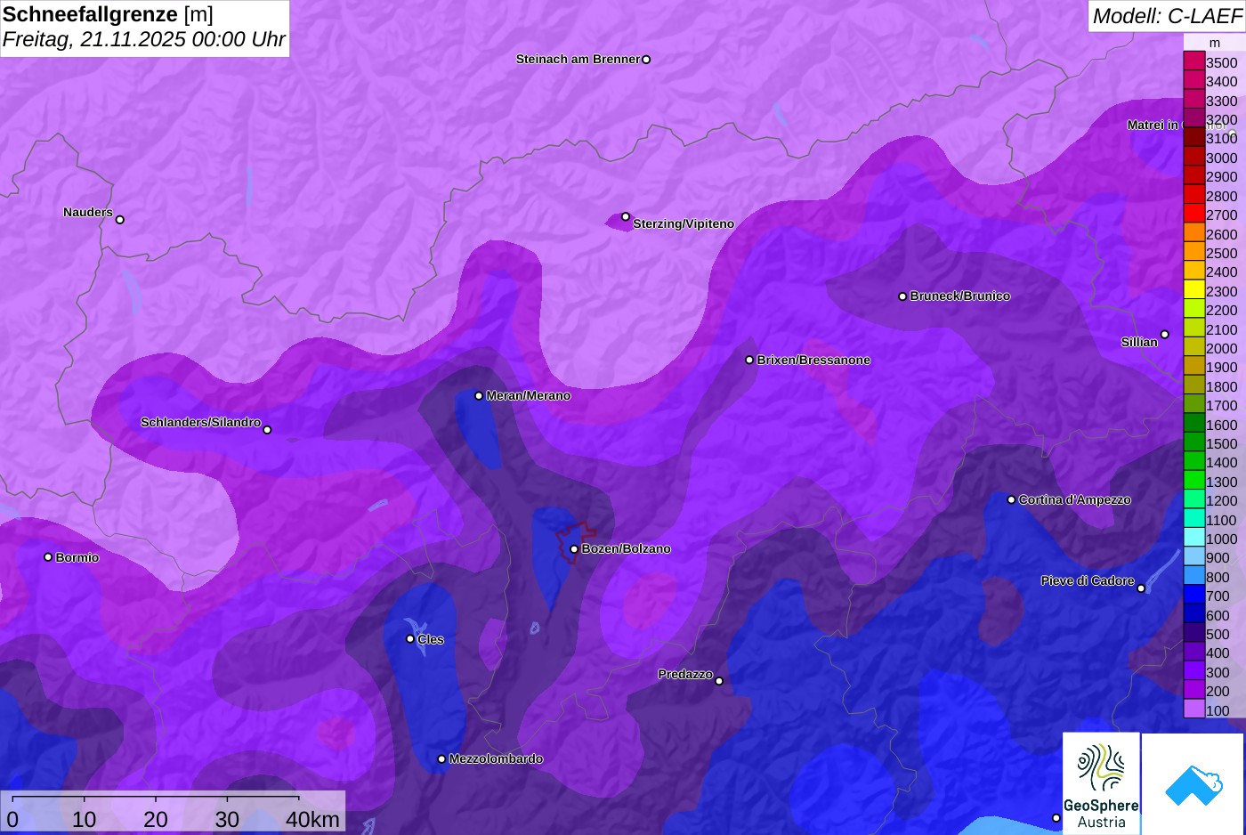Select the Bozen/Bolzano city marker dot
Screen dimensions: 1246x835
tap(574, 549)
